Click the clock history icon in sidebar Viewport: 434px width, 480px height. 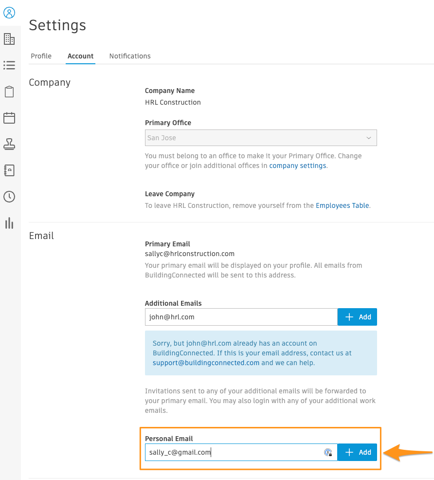tap(9, 197)
